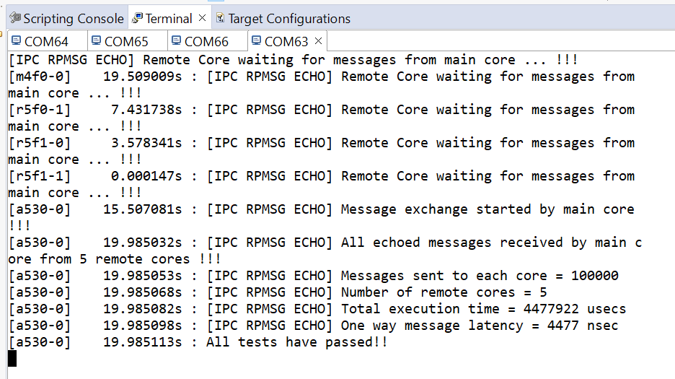Click the 'One way message latency' output line
675x379 pixels.
tap(314, 326)
